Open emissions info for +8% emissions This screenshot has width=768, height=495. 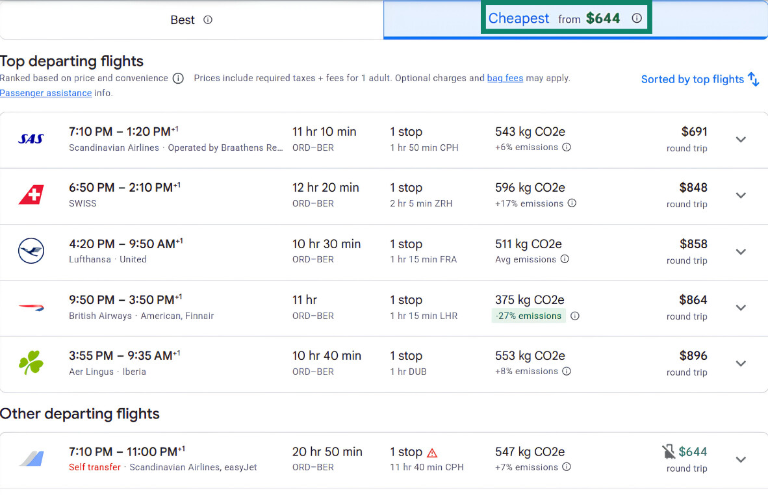point(567,371)
